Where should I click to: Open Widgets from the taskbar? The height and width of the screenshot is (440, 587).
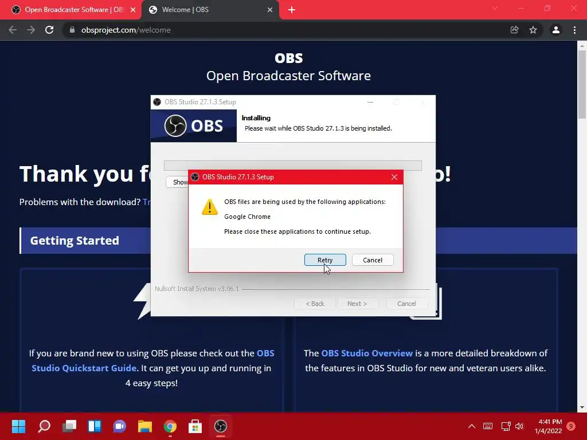[x=95, y=426]
